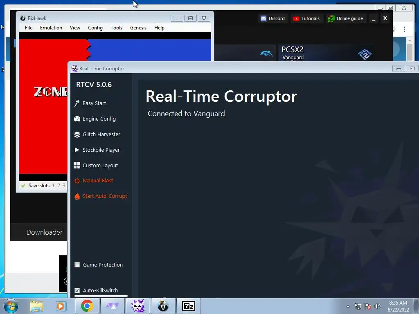Screen dimensions: 419x314
Task: Click the green checkmark in BizHawk status bar
Action: (23, 185)
